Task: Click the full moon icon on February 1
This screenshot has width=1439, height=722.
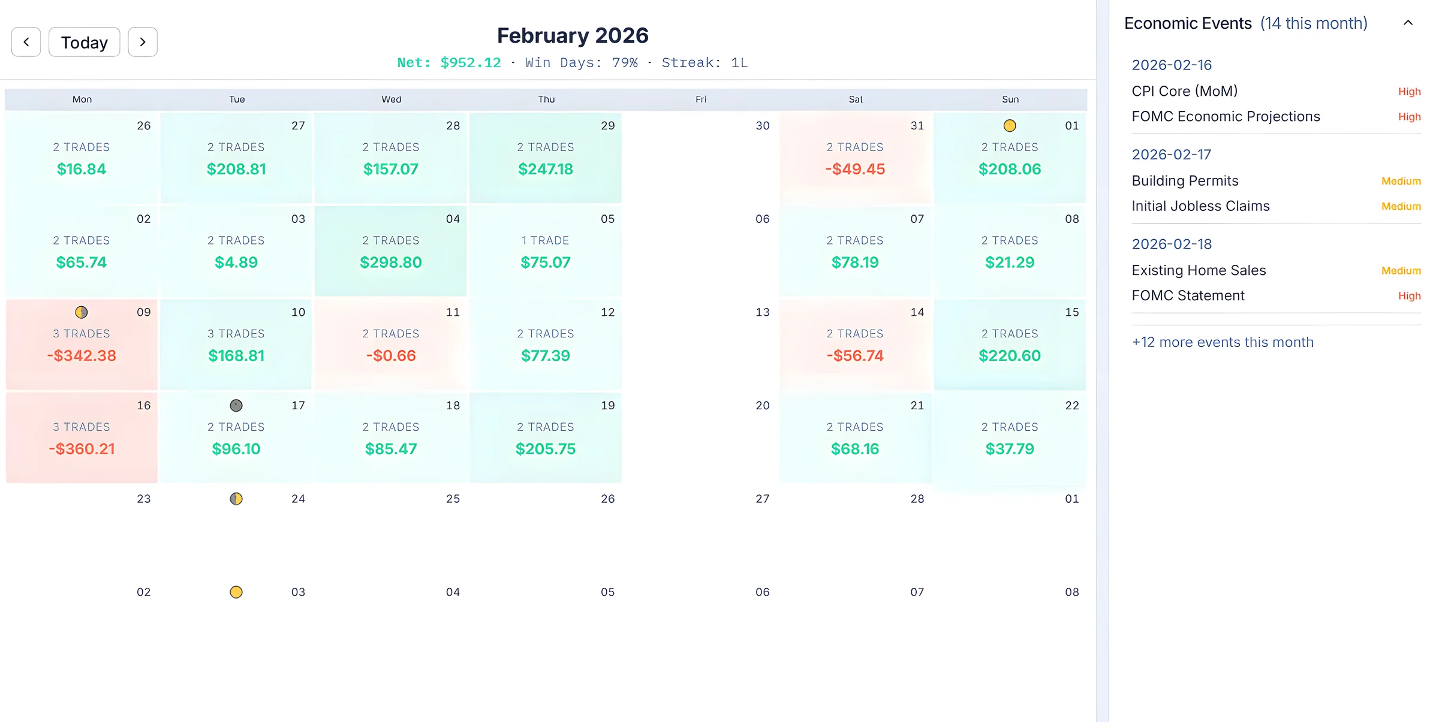Action: click(x=1010, y=126)
